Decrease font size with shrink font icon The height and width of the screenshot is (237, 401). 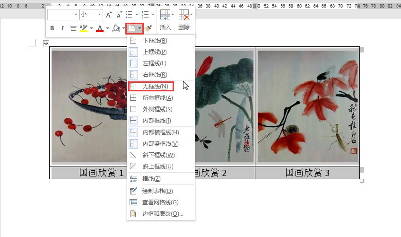119,15
